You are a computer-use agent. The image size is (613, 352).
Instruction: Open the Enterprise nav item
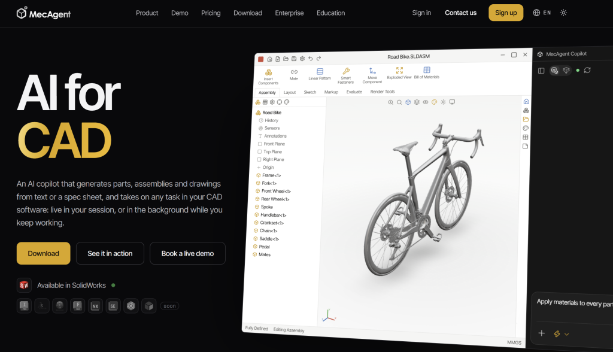click(x=289, y=13)
